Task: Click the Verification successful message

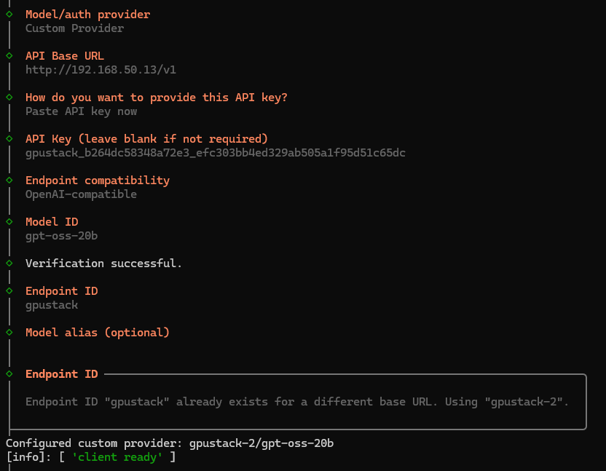Action: [103, 263]
